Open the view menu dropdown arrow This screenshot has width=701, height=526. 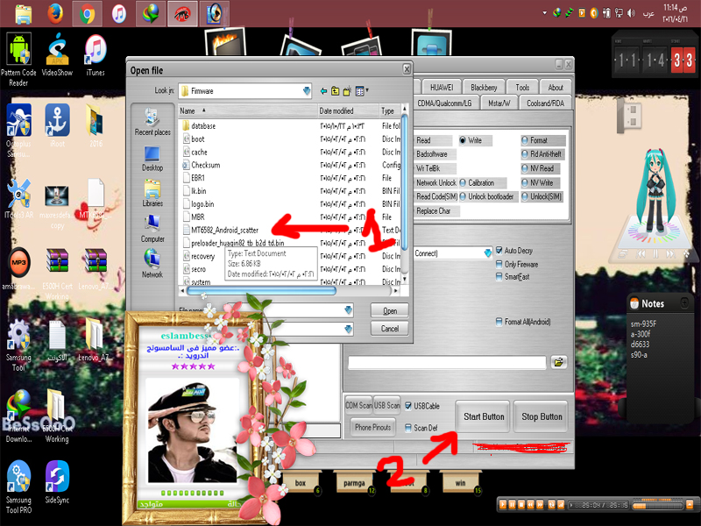coord(367,90)
